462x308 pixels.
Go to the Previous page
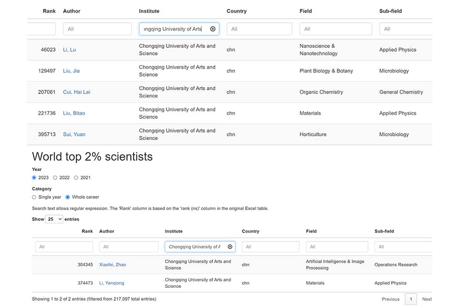tap(390, 299)
